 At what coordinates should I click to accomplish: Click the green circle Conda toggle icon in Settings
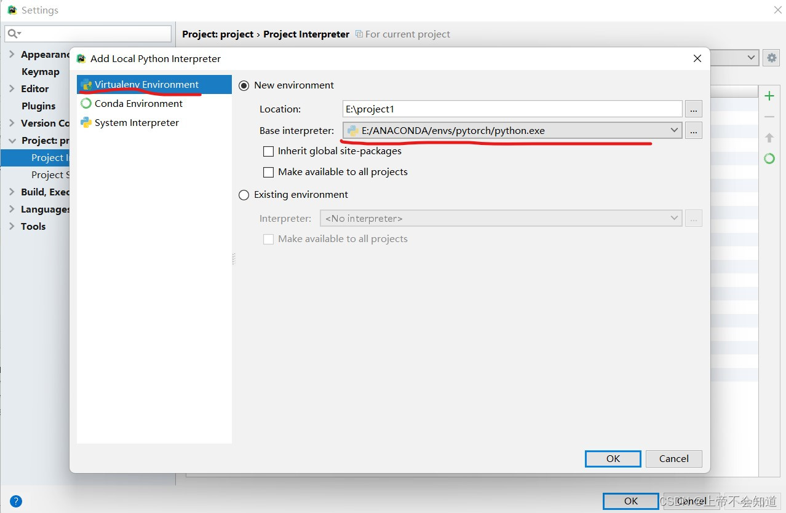769,159
